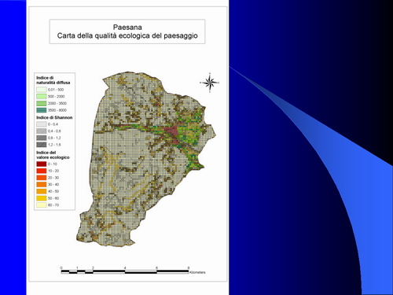Click the '1,2 - 1,6' legend label
Screen dimensions: 393x295
click(54, 145)
